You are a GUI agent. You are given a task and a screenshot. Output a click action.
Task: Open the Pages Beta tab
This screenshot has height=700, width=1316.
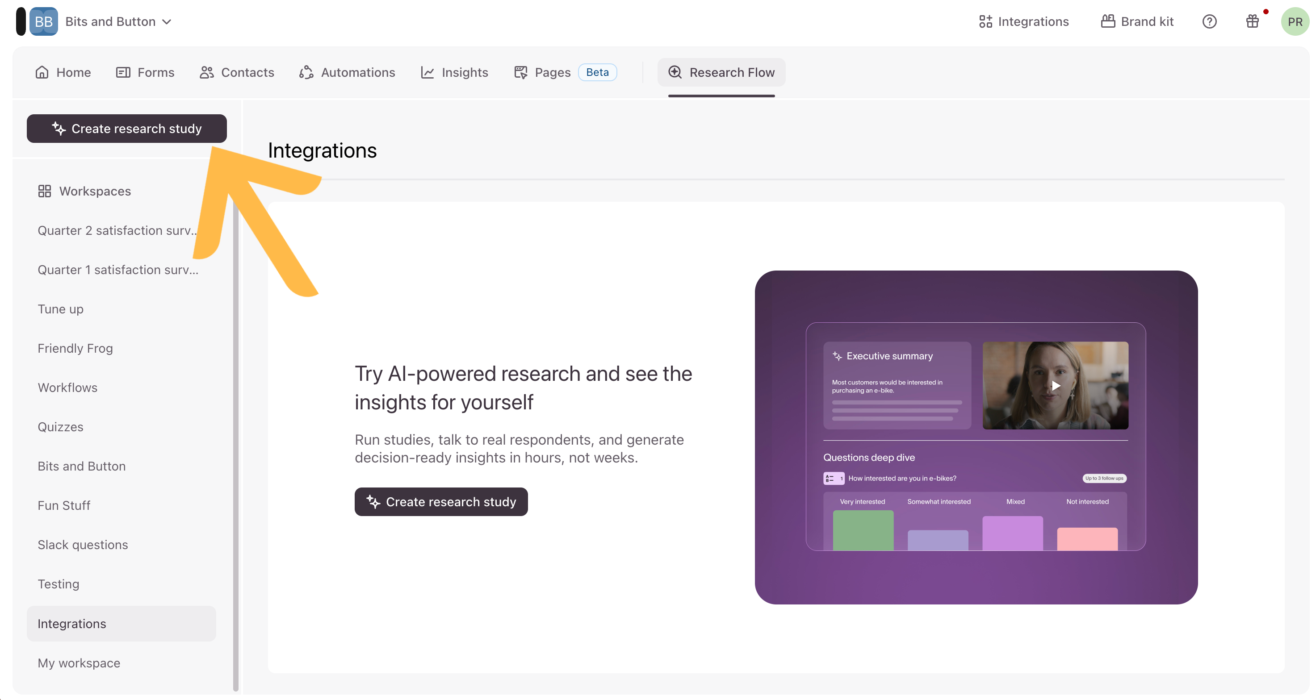click(566, 72)
